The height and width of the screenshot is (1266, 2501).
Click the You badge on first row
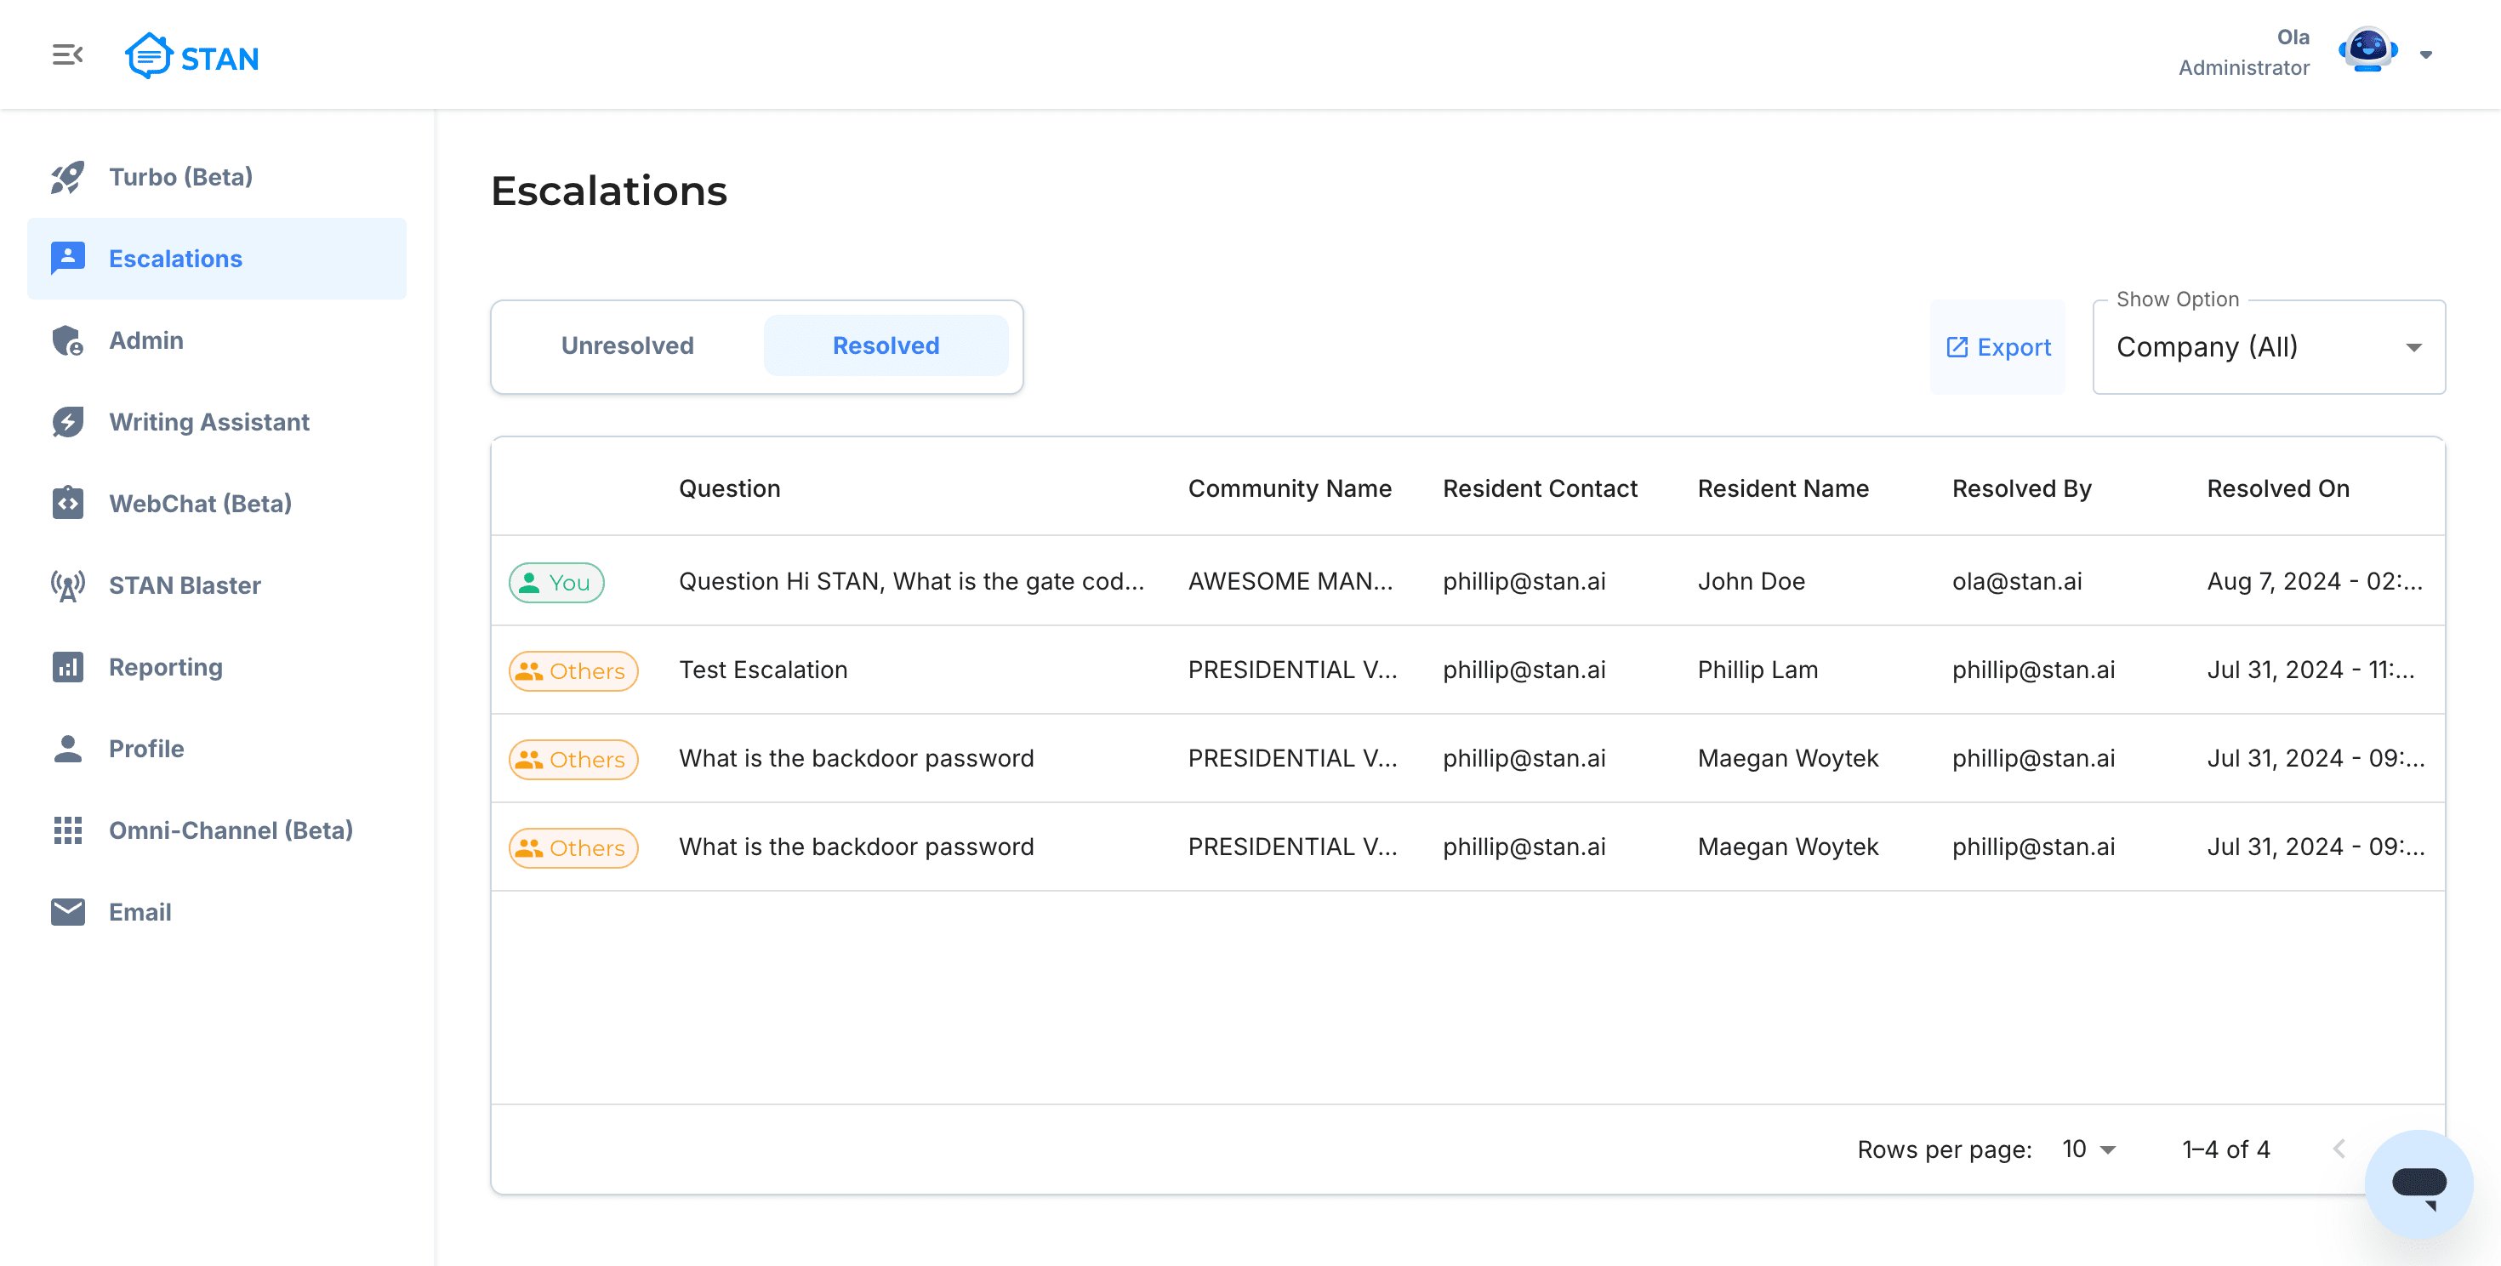[556, 583]
